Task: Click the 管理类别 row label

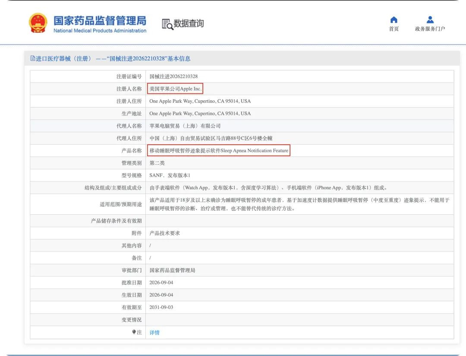Action: click(132, 163)
